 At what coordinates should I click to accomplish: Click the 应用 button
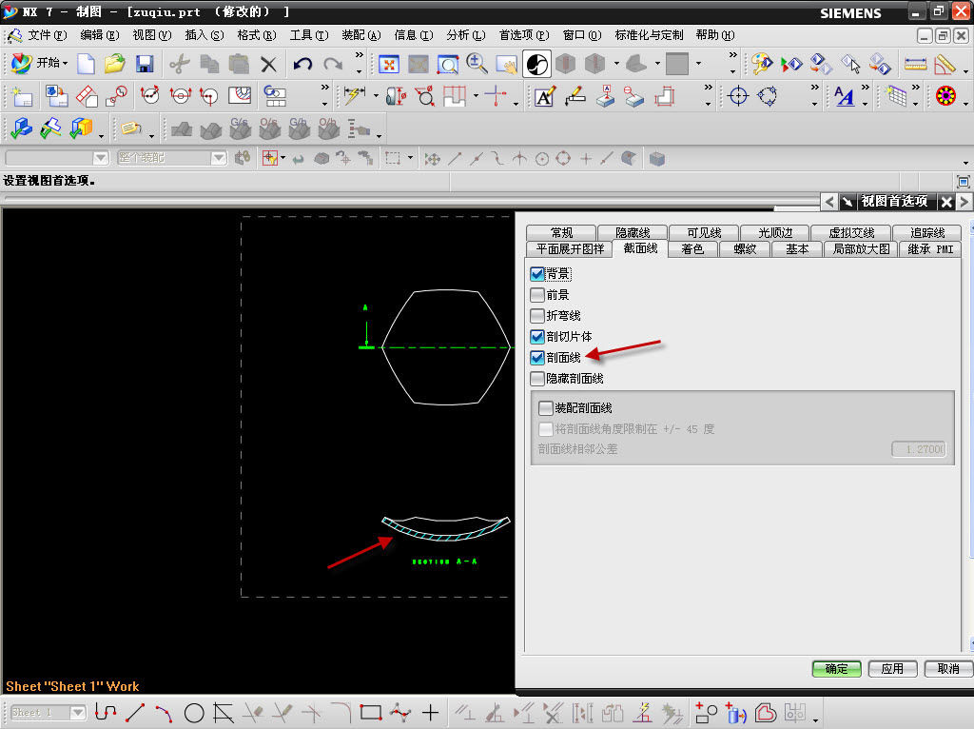point(892,669)
